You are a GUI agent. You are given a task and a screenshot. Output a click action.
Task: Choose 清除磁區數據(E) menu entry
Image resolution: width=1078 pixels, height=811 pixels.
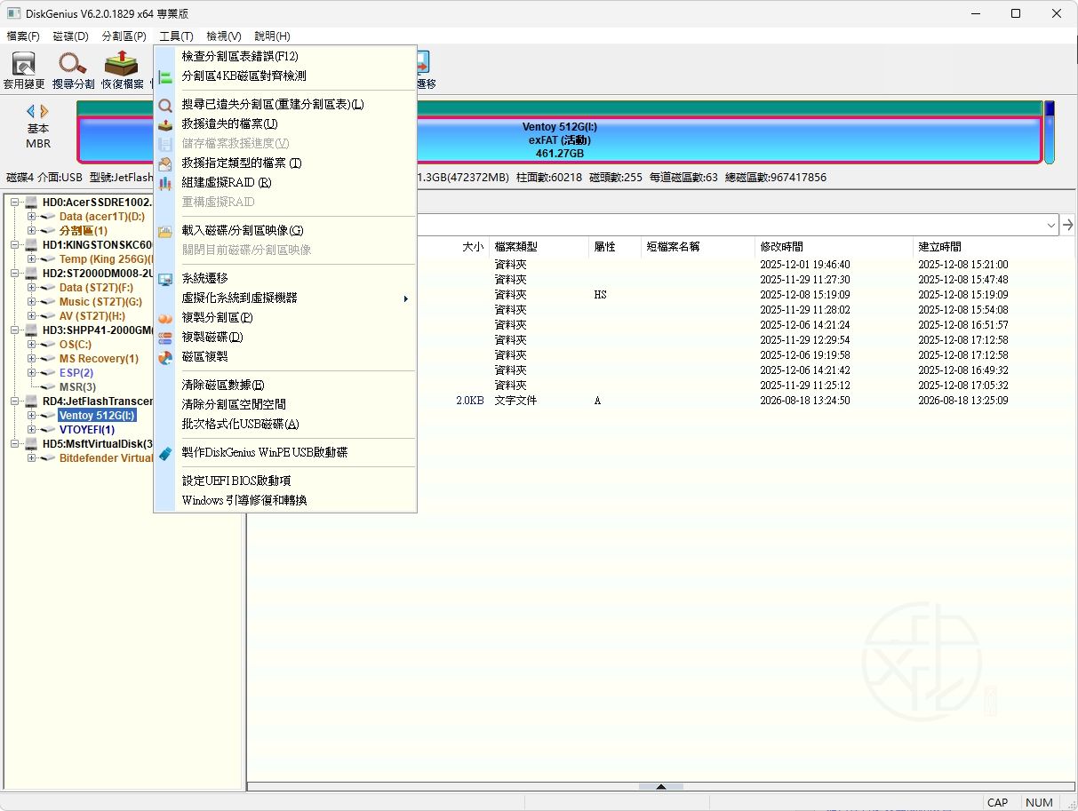[285, 386]
